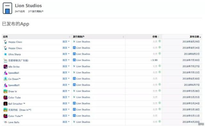Click App Store icon in Color Tube™ 5月11日 row
This screenshot has width=206, height=127.
74,116
